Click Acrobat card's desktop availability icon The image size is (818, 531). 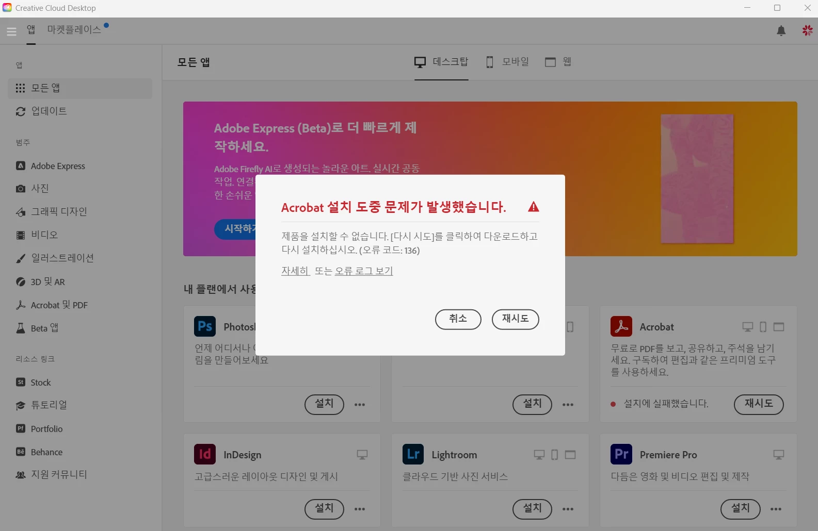click(x=747, y=327)
